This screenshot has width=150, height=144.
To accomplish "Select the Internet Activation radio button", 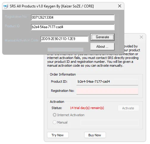I will [54, 115].
